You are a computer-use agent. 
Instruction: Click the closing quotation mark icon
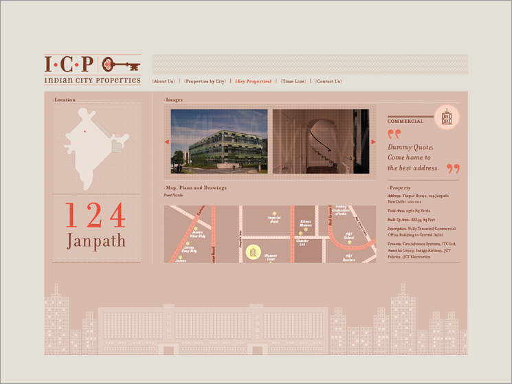pos(453,169)
